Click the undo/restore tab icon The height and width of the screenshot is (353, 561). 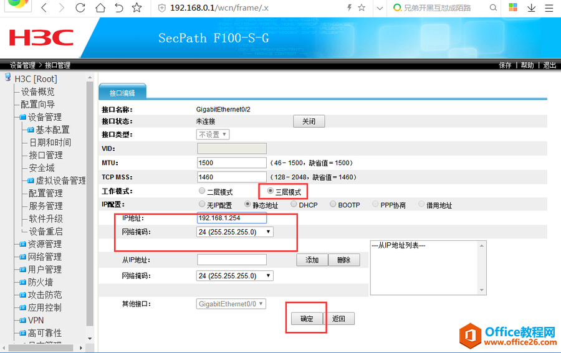pyautogui.click(x=119, y=7)
